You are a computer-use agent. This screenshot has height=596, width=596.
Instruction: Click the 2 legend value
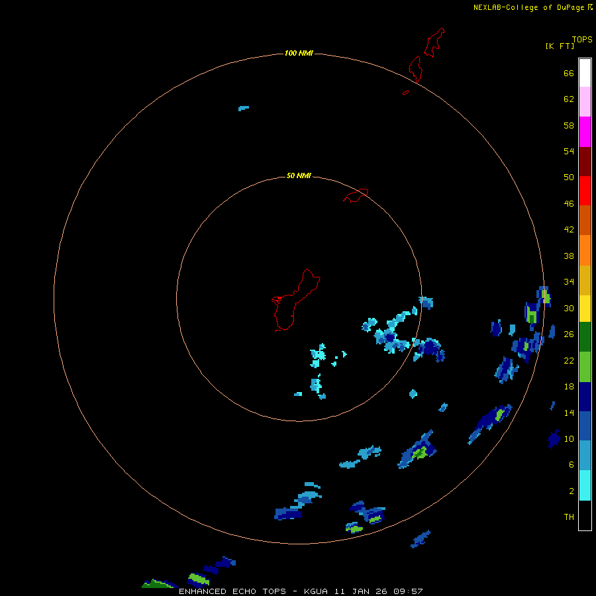click(x=571, y=491)
